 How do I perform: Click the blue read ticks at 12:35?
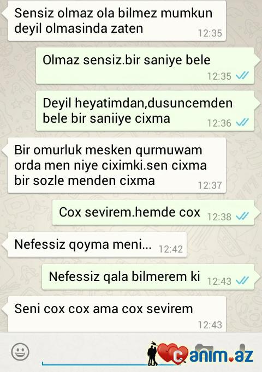pyautogui.click(x=242, y=75)
